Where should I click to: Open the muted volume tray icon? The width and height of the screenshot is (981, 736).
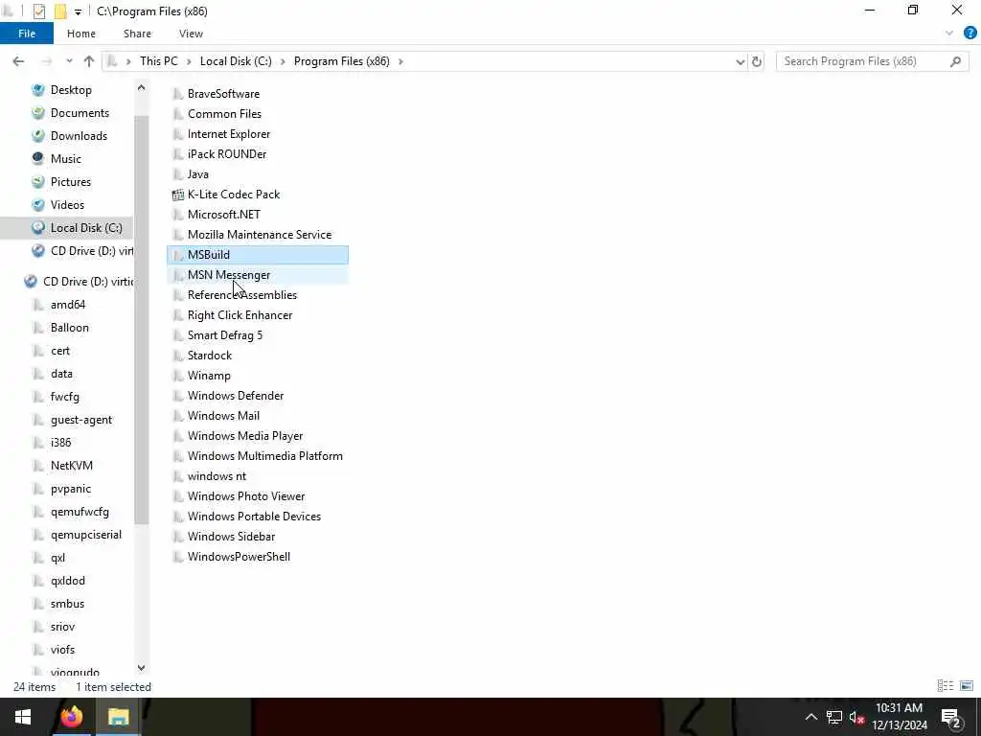pos(856,718)
